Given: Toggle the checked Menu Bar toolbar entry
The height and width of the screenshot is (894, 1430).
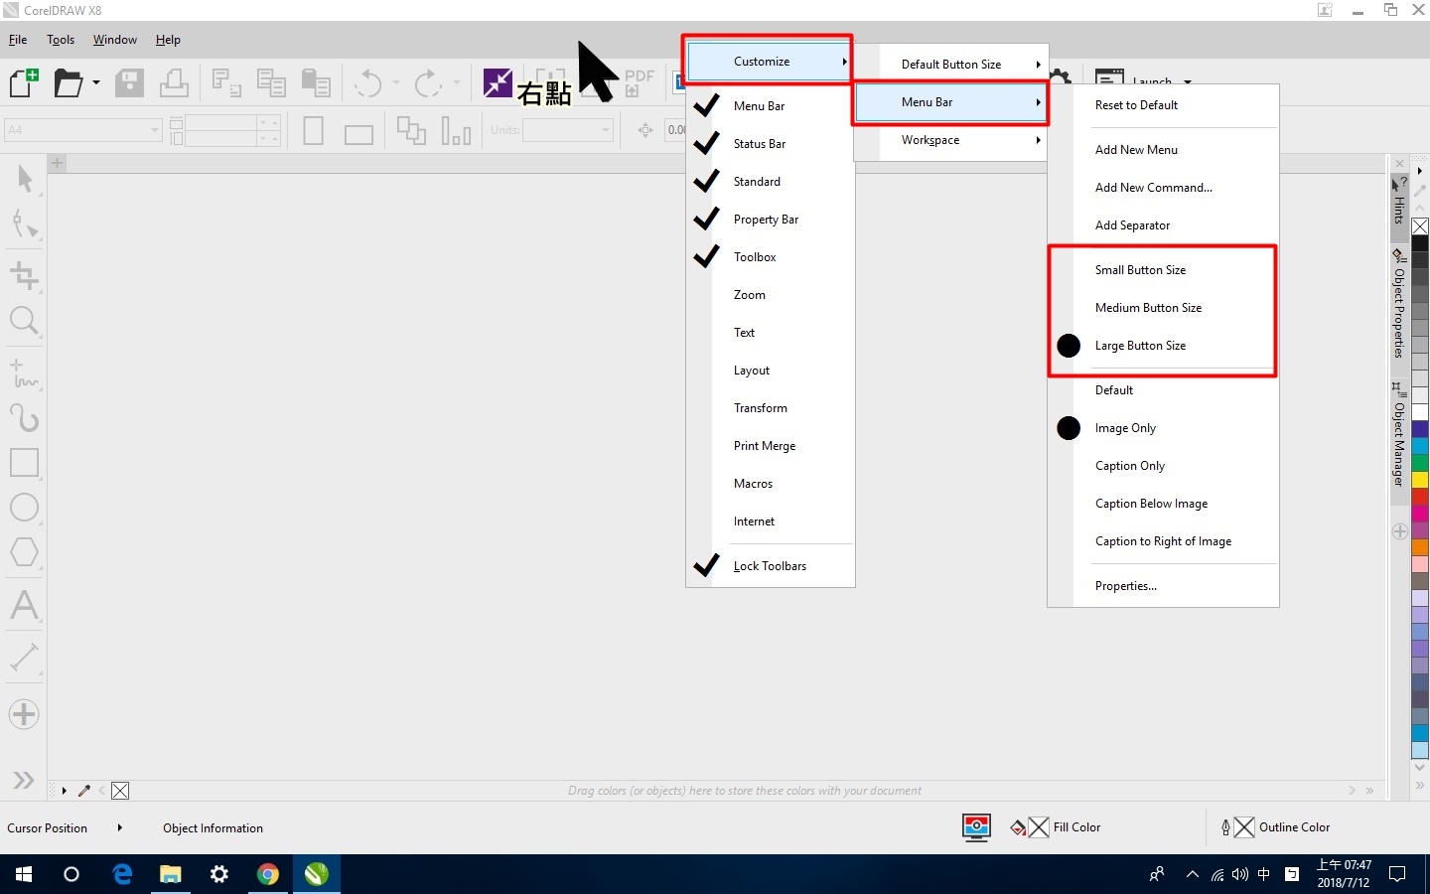Looking at the screenshot, I should coord(771,106).
